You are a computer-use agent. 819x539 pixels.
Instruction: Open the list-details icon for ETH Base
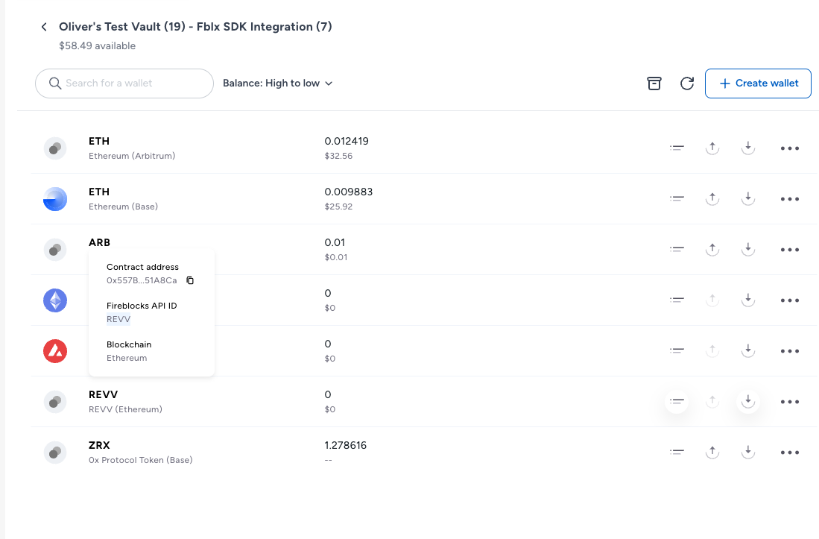(677, 199)
